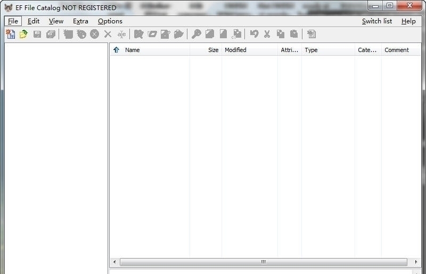Click the horizontal scrollbar left arrow
Image resolution: width=426 pixels, height=274 pixels.
tap(114, 262)
